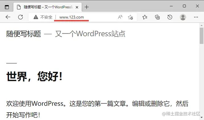Minimize the browser window
204x120 pixels.
pyautogui.click(x=171, y=6)
